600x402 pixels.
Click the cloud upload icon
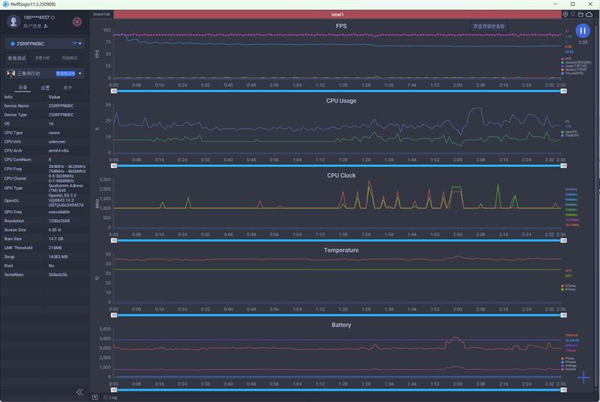(589, 14)
